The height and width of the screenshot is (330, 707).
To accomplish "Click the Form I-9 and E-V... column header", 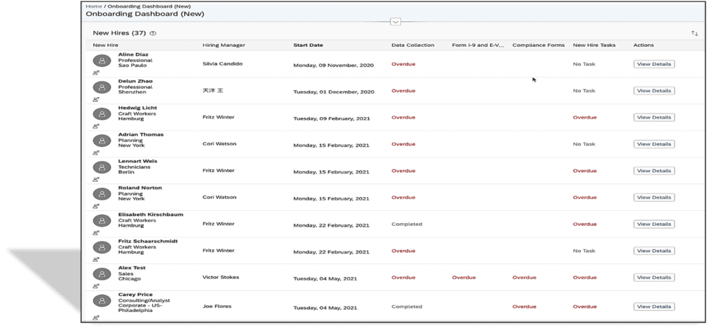I will pos(478,45).
